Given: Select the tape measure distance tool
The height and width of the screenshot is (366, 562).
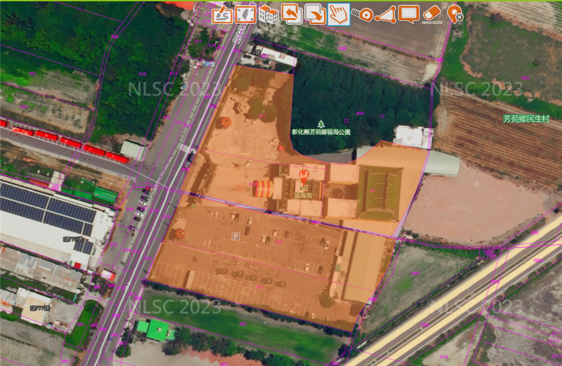Looking at the screenshot, I should tap(362, 14).
